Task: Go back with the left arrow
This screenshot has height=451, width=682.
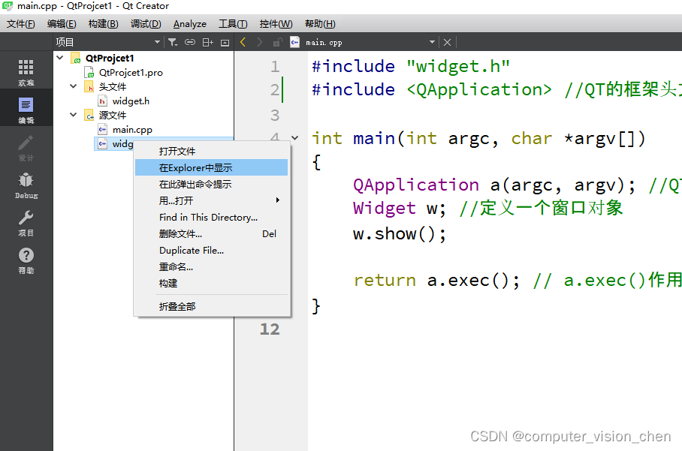Action: point(243,42)
